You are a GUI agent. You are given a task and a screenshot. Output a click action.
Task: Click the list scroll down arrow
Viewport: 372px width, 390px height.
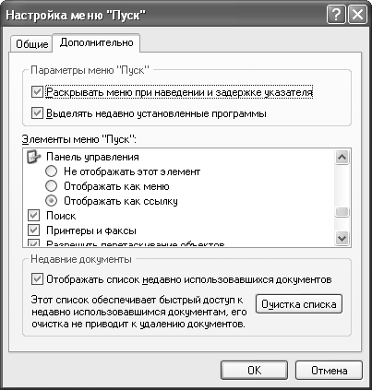tap(342, 238)
